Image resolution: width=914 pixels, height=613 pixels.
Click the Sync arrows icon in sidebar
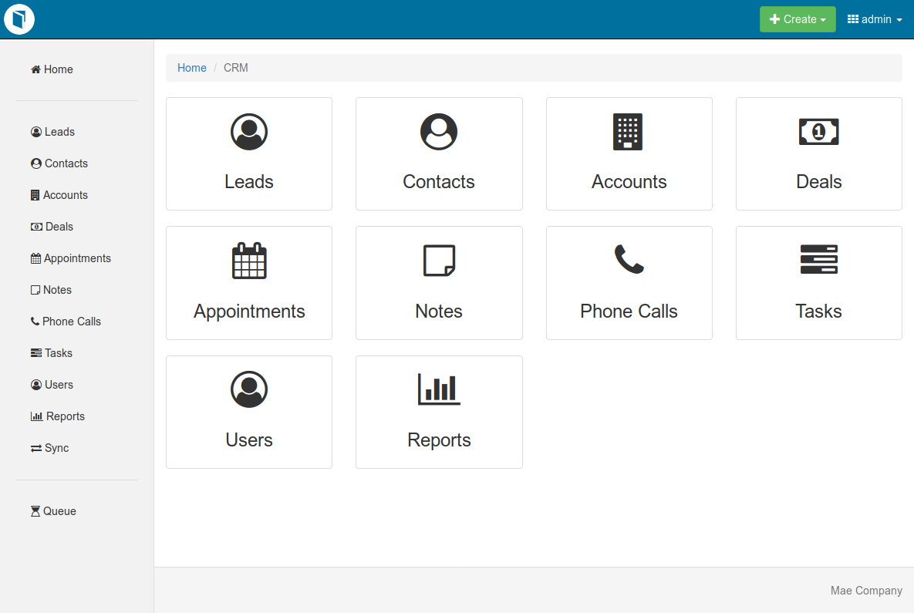click(x=35, y=448)
